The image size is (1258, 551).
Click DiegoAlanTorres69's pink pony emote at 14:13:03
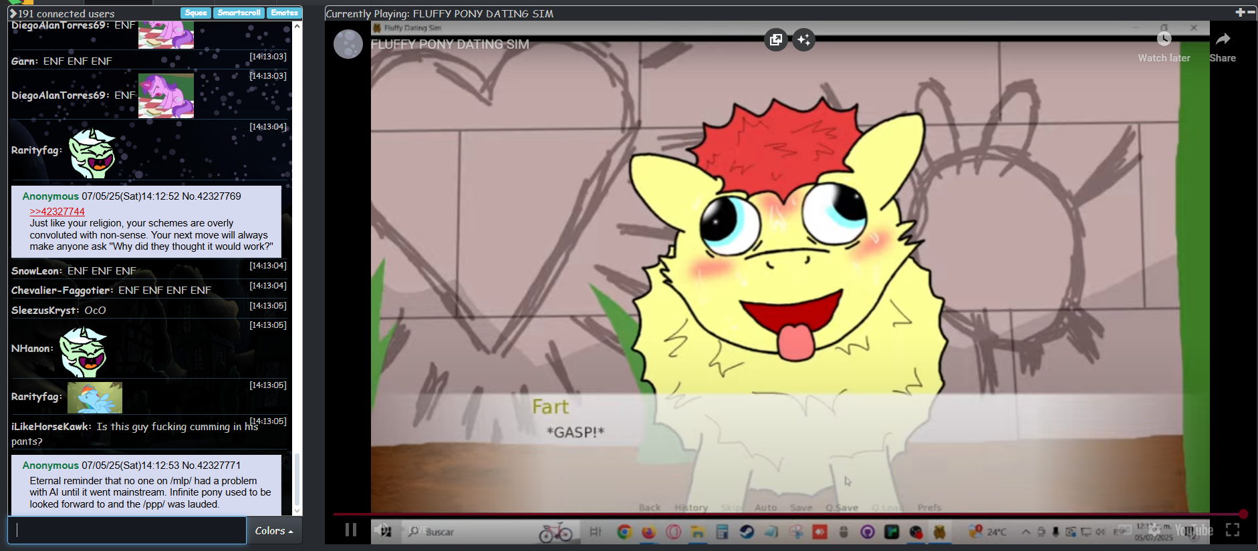[x=166, y=96]
